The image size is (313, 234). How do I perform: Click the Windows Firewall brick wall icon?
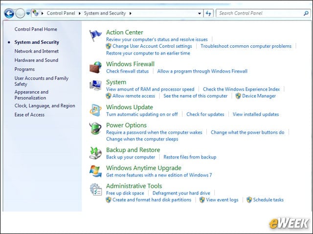tap(95, 67)
